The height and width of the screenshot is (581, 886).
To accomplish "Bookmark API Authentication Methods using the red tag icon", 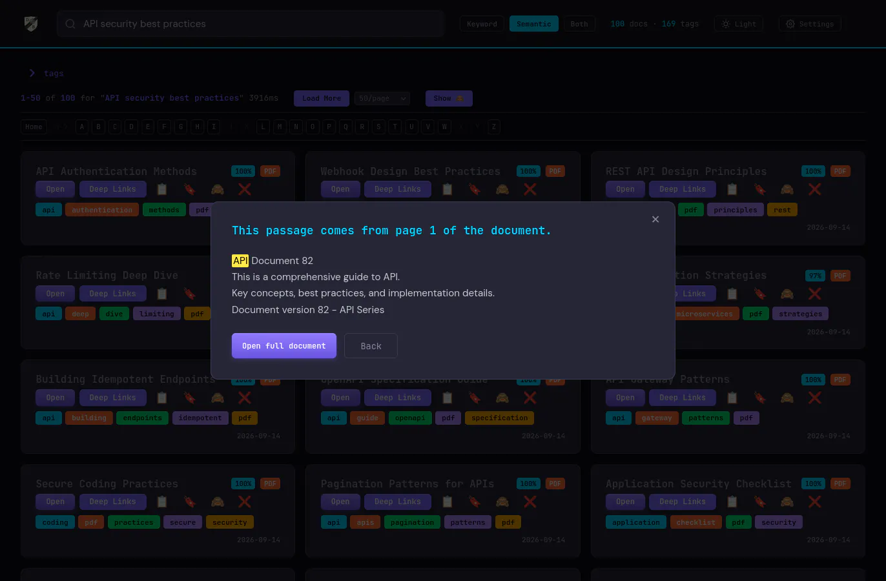I will tap(190, 189).
